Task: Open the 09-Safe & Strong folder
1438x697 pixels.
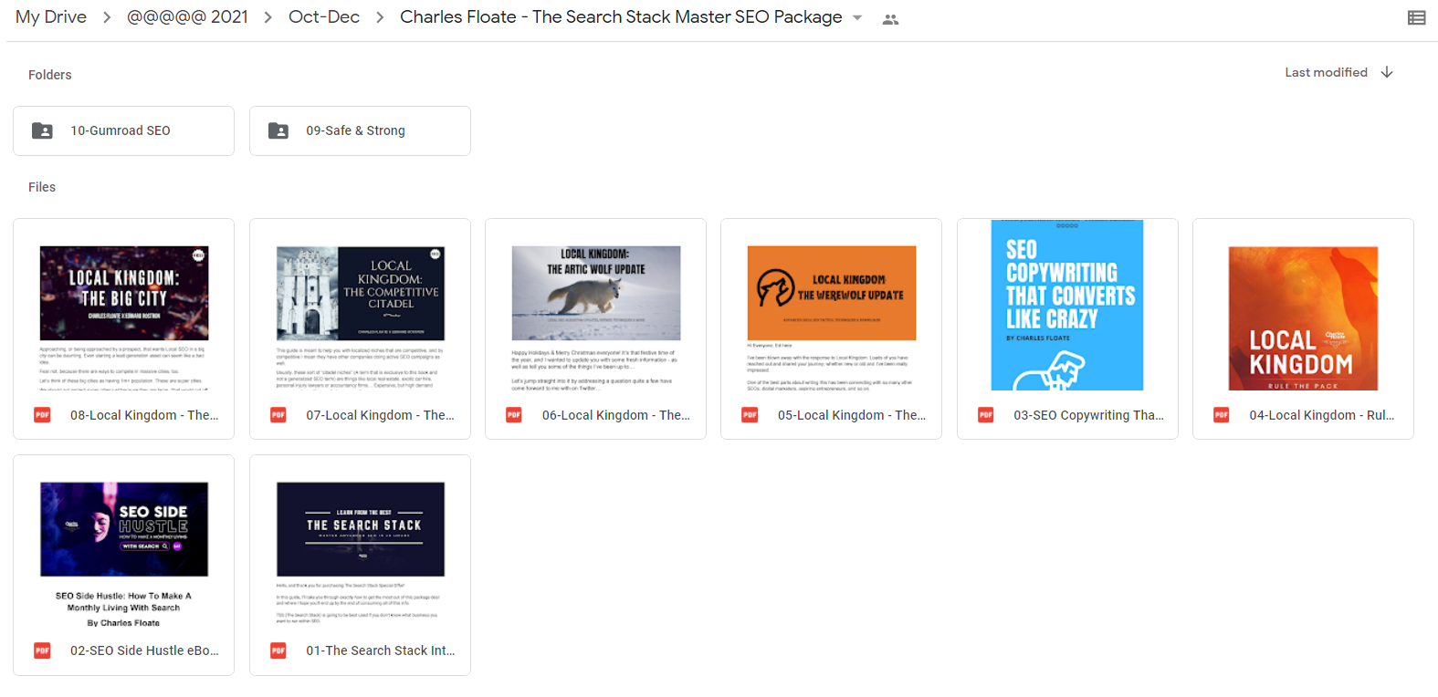Action: 360,130
